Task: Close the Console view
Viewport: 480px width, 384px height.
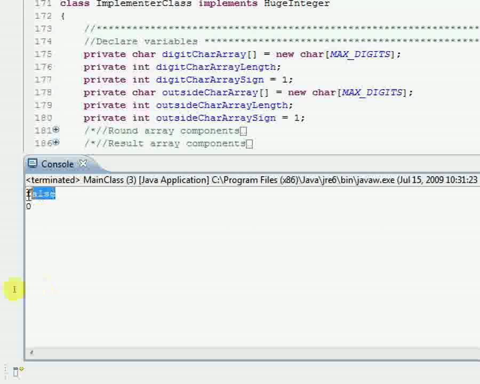Action: (x=83, y=164)
